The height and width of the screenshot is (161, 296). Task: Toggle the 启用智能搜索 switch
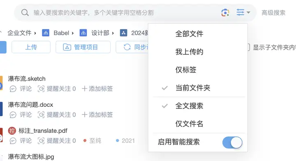tap(232, 143)
